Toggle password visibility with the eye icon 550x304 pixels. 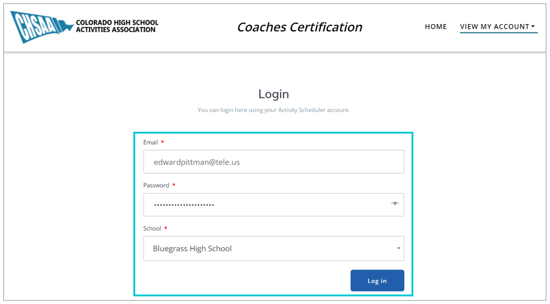[x=395, y=204]
